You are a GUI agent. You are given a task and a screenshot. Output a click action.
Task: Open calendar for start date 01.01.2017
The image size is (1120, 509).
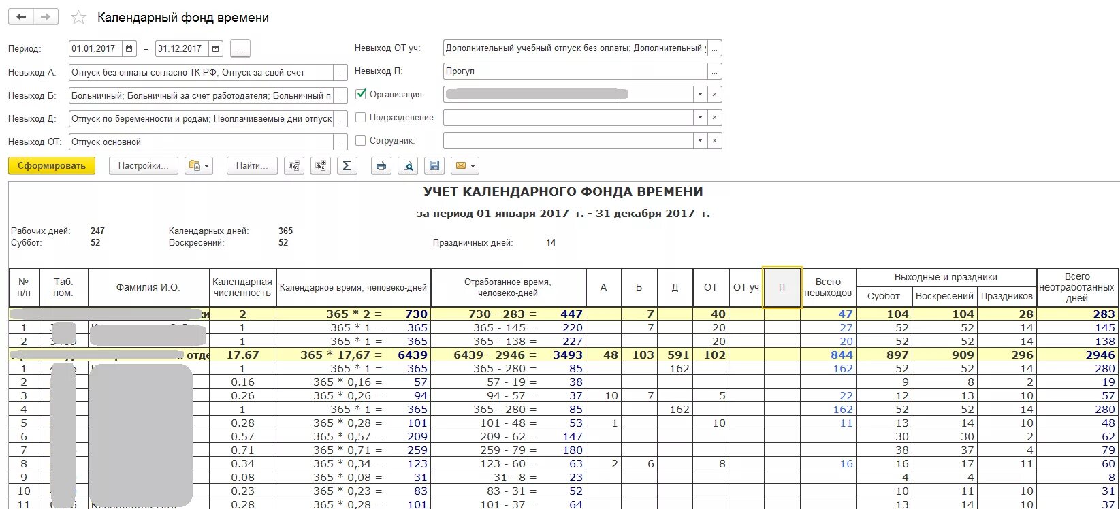point(129,48)
